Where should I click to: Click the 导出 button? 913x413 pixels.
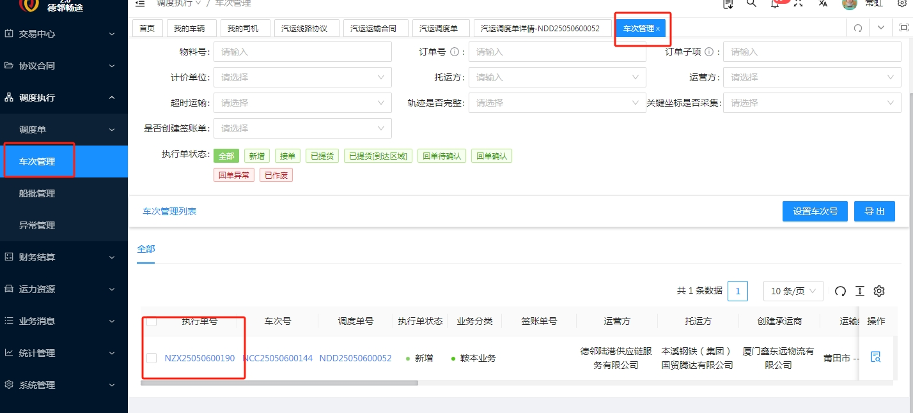coord(875,211)
